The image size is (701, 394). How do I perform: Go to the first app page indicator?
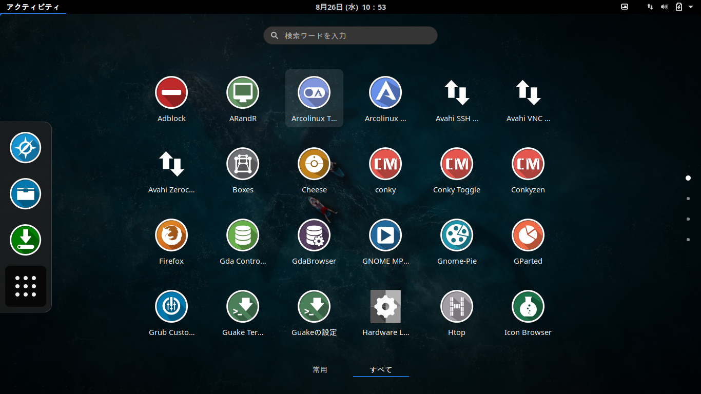point(688,178)
